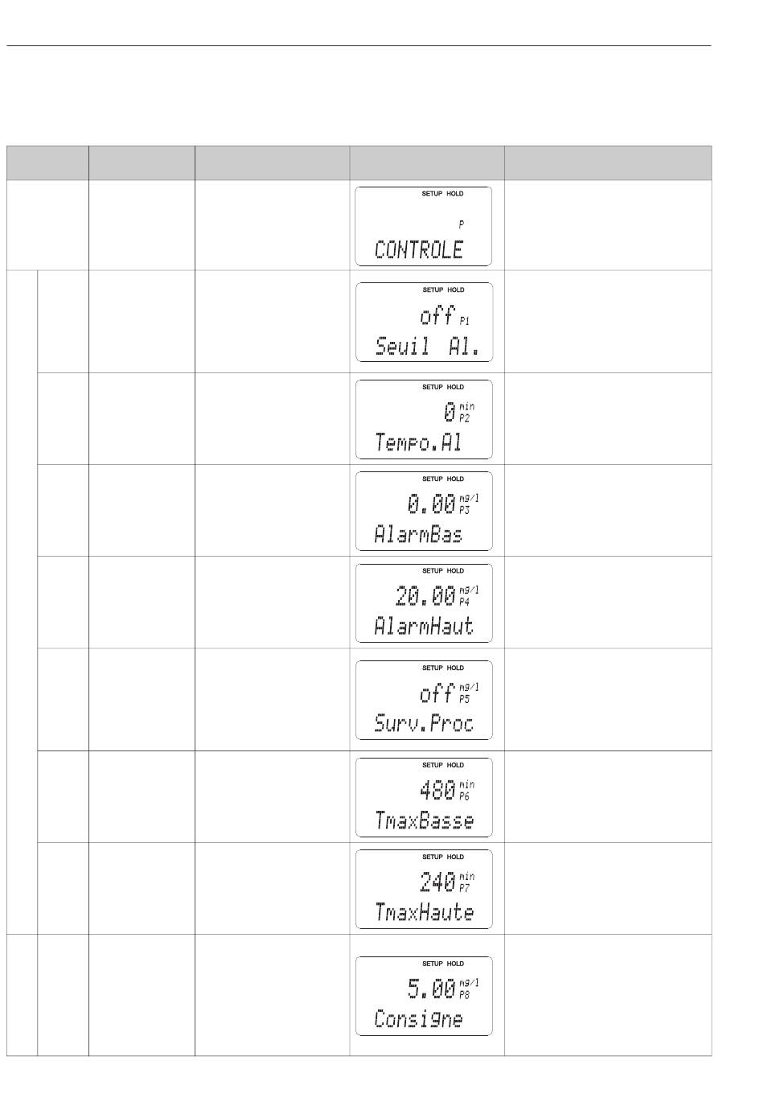Select the Consigne 5.00 display
The image size is (764, 1102).
point(424,996)
